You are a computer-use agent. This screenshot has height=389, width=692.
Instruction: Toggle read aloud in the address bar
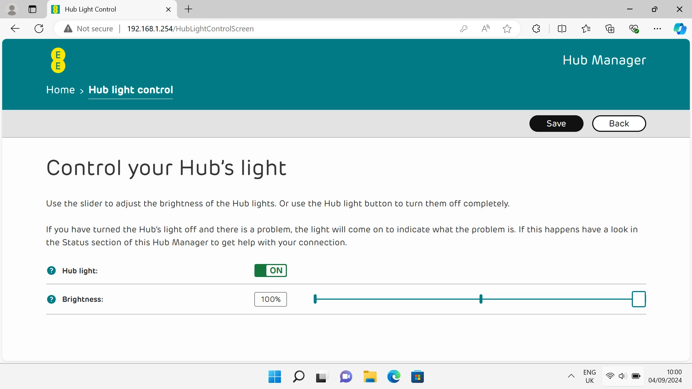click(485, 28)
